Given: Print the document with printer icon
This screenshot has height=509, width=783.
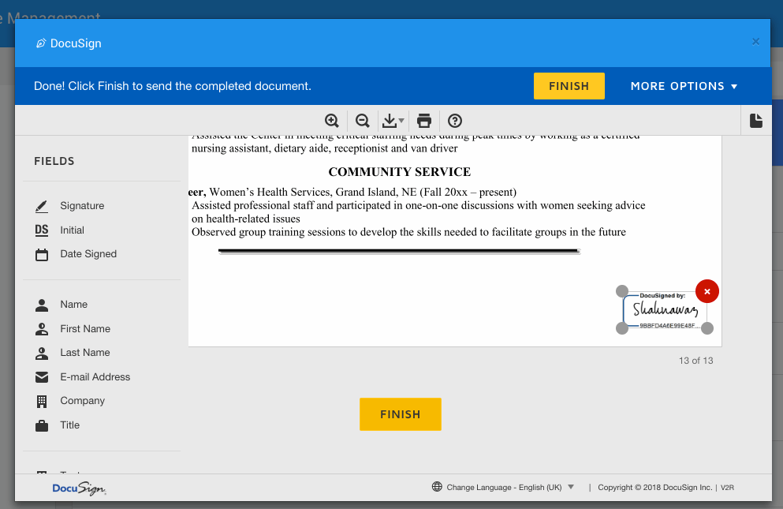Looking at the screenshot, I should [424, 121].
